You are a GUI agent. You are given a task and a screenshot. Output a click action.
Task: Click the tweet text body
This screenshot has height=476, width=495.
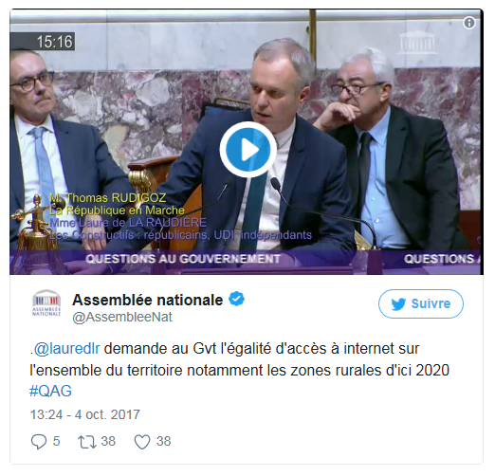click(x=239, y=370)
